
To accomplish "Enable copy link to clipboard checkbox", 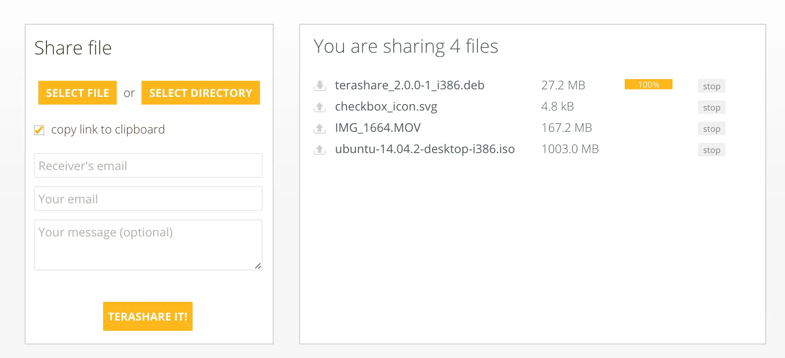I will pos(39,130).
